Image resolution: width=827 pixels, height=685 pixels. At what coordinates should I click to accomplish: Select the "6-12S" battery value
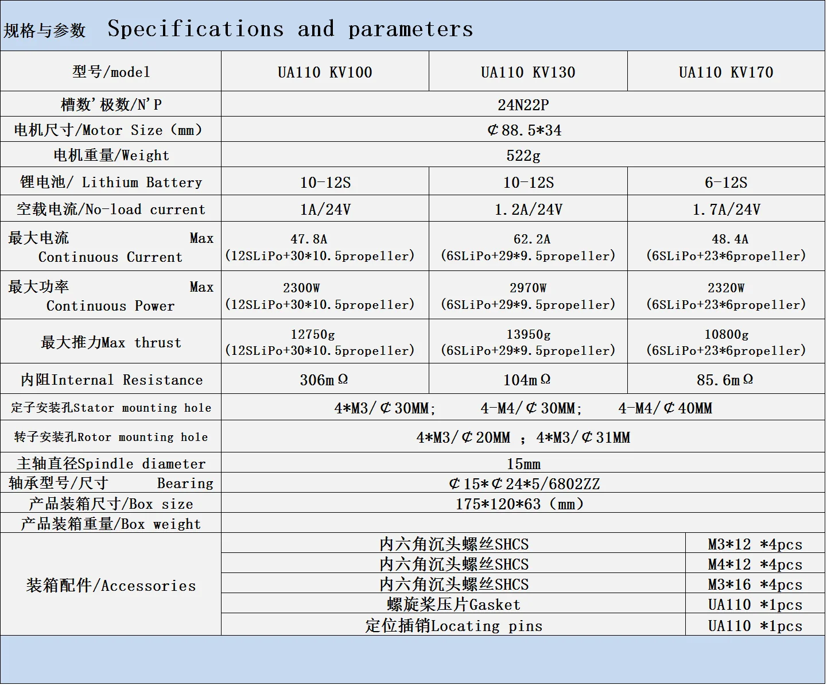coord(726,183)
